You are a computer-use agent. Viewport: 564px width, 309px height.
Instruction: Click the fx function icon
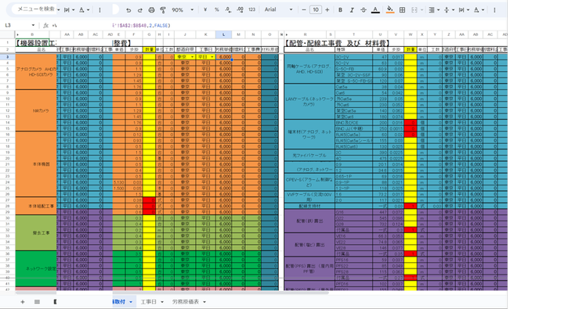(45, 26)
